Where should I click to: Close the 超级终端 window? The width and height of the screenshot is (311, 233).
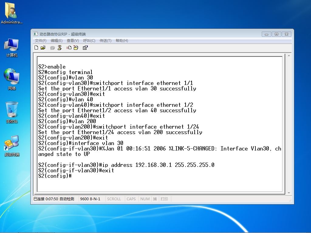tap(287, 34)
